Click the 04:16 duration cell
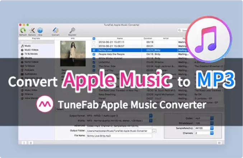 click(x=150, y=54)
